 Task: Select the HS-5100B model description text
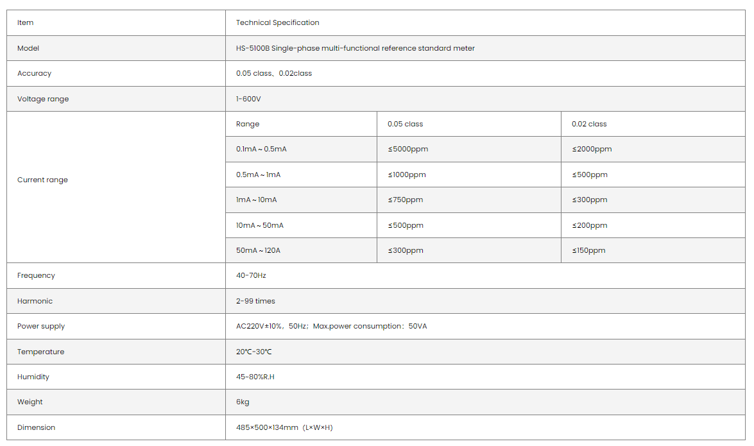(x=355, y=48)
